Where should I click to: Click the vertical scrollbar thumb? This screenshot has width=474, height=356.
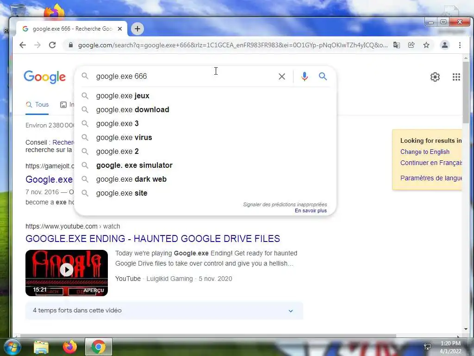pos(466,92)
